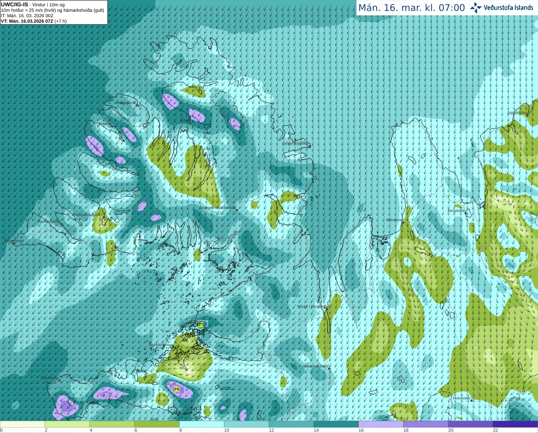The height and width of the screenshot is (433, 538).
Task: Select the Patreksfjörður station label
Action: (x=49, y=221)
